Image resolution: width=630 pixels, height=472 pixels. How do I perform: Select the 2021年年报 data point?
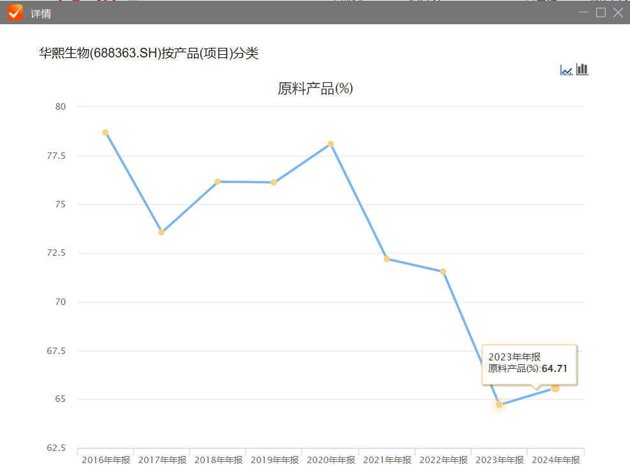click(x=387, y=259)
